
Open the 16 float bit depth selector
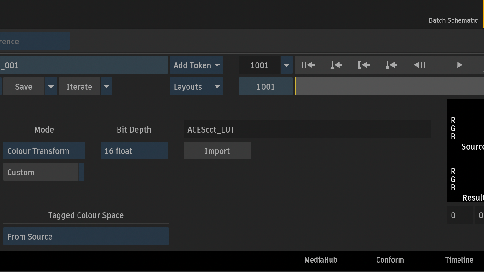tap(134, 151)
